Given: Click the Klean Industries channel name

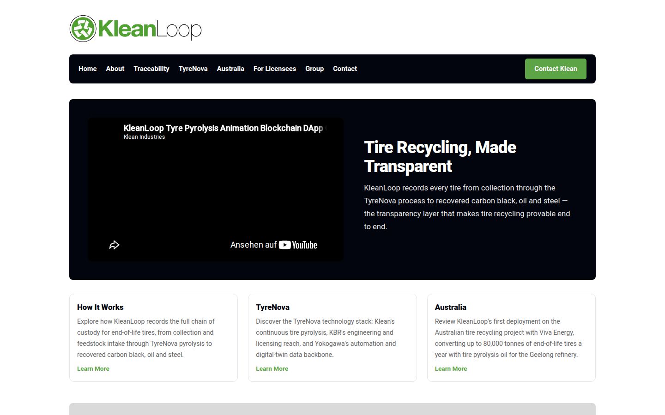Looking at the screenshot, I should tap(144, 137).
